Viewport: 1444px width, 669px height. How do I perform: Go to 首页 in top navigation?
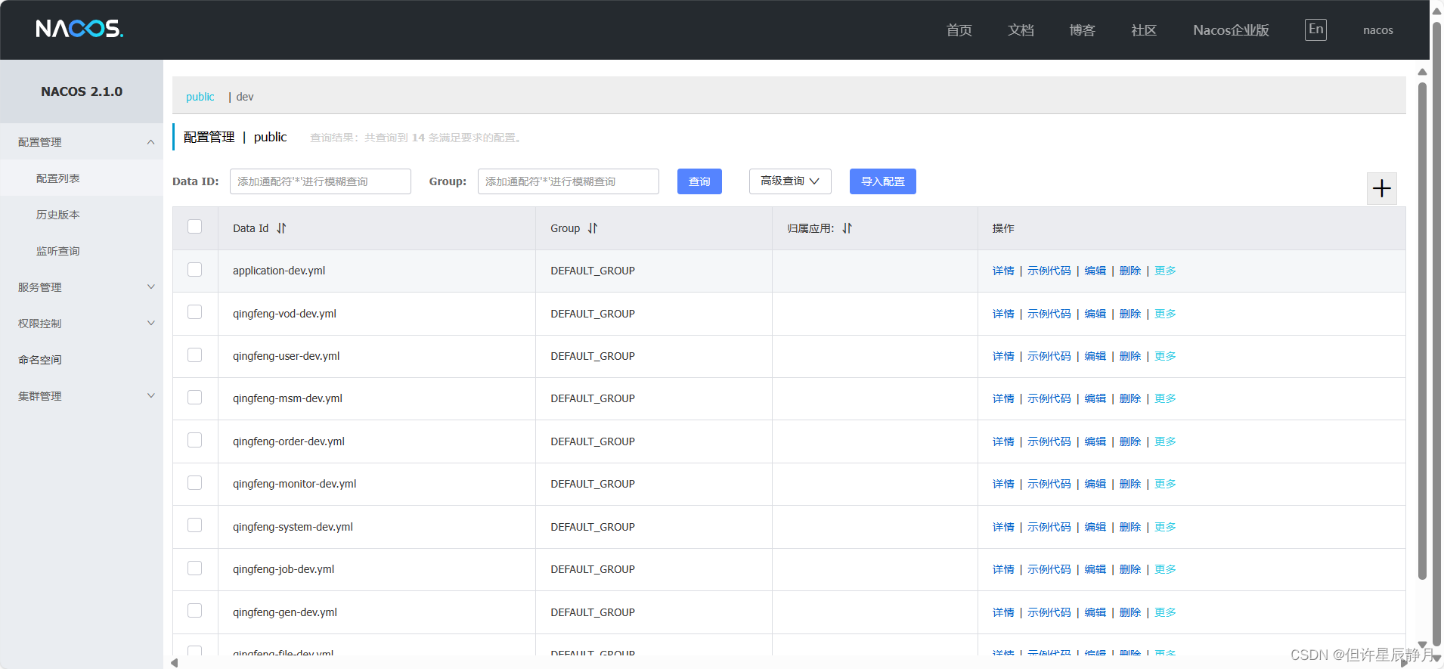click(959, 30)
